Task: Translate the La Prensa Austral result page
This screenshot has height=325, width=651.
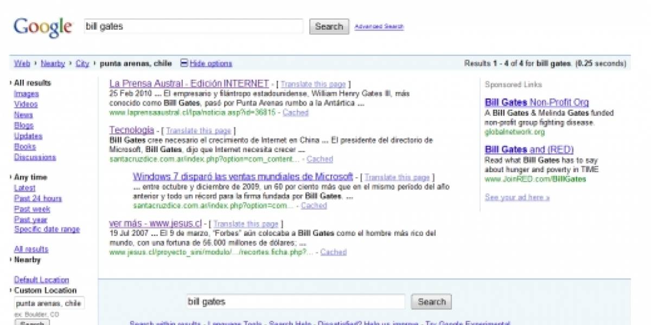Action: click(313, 84)
